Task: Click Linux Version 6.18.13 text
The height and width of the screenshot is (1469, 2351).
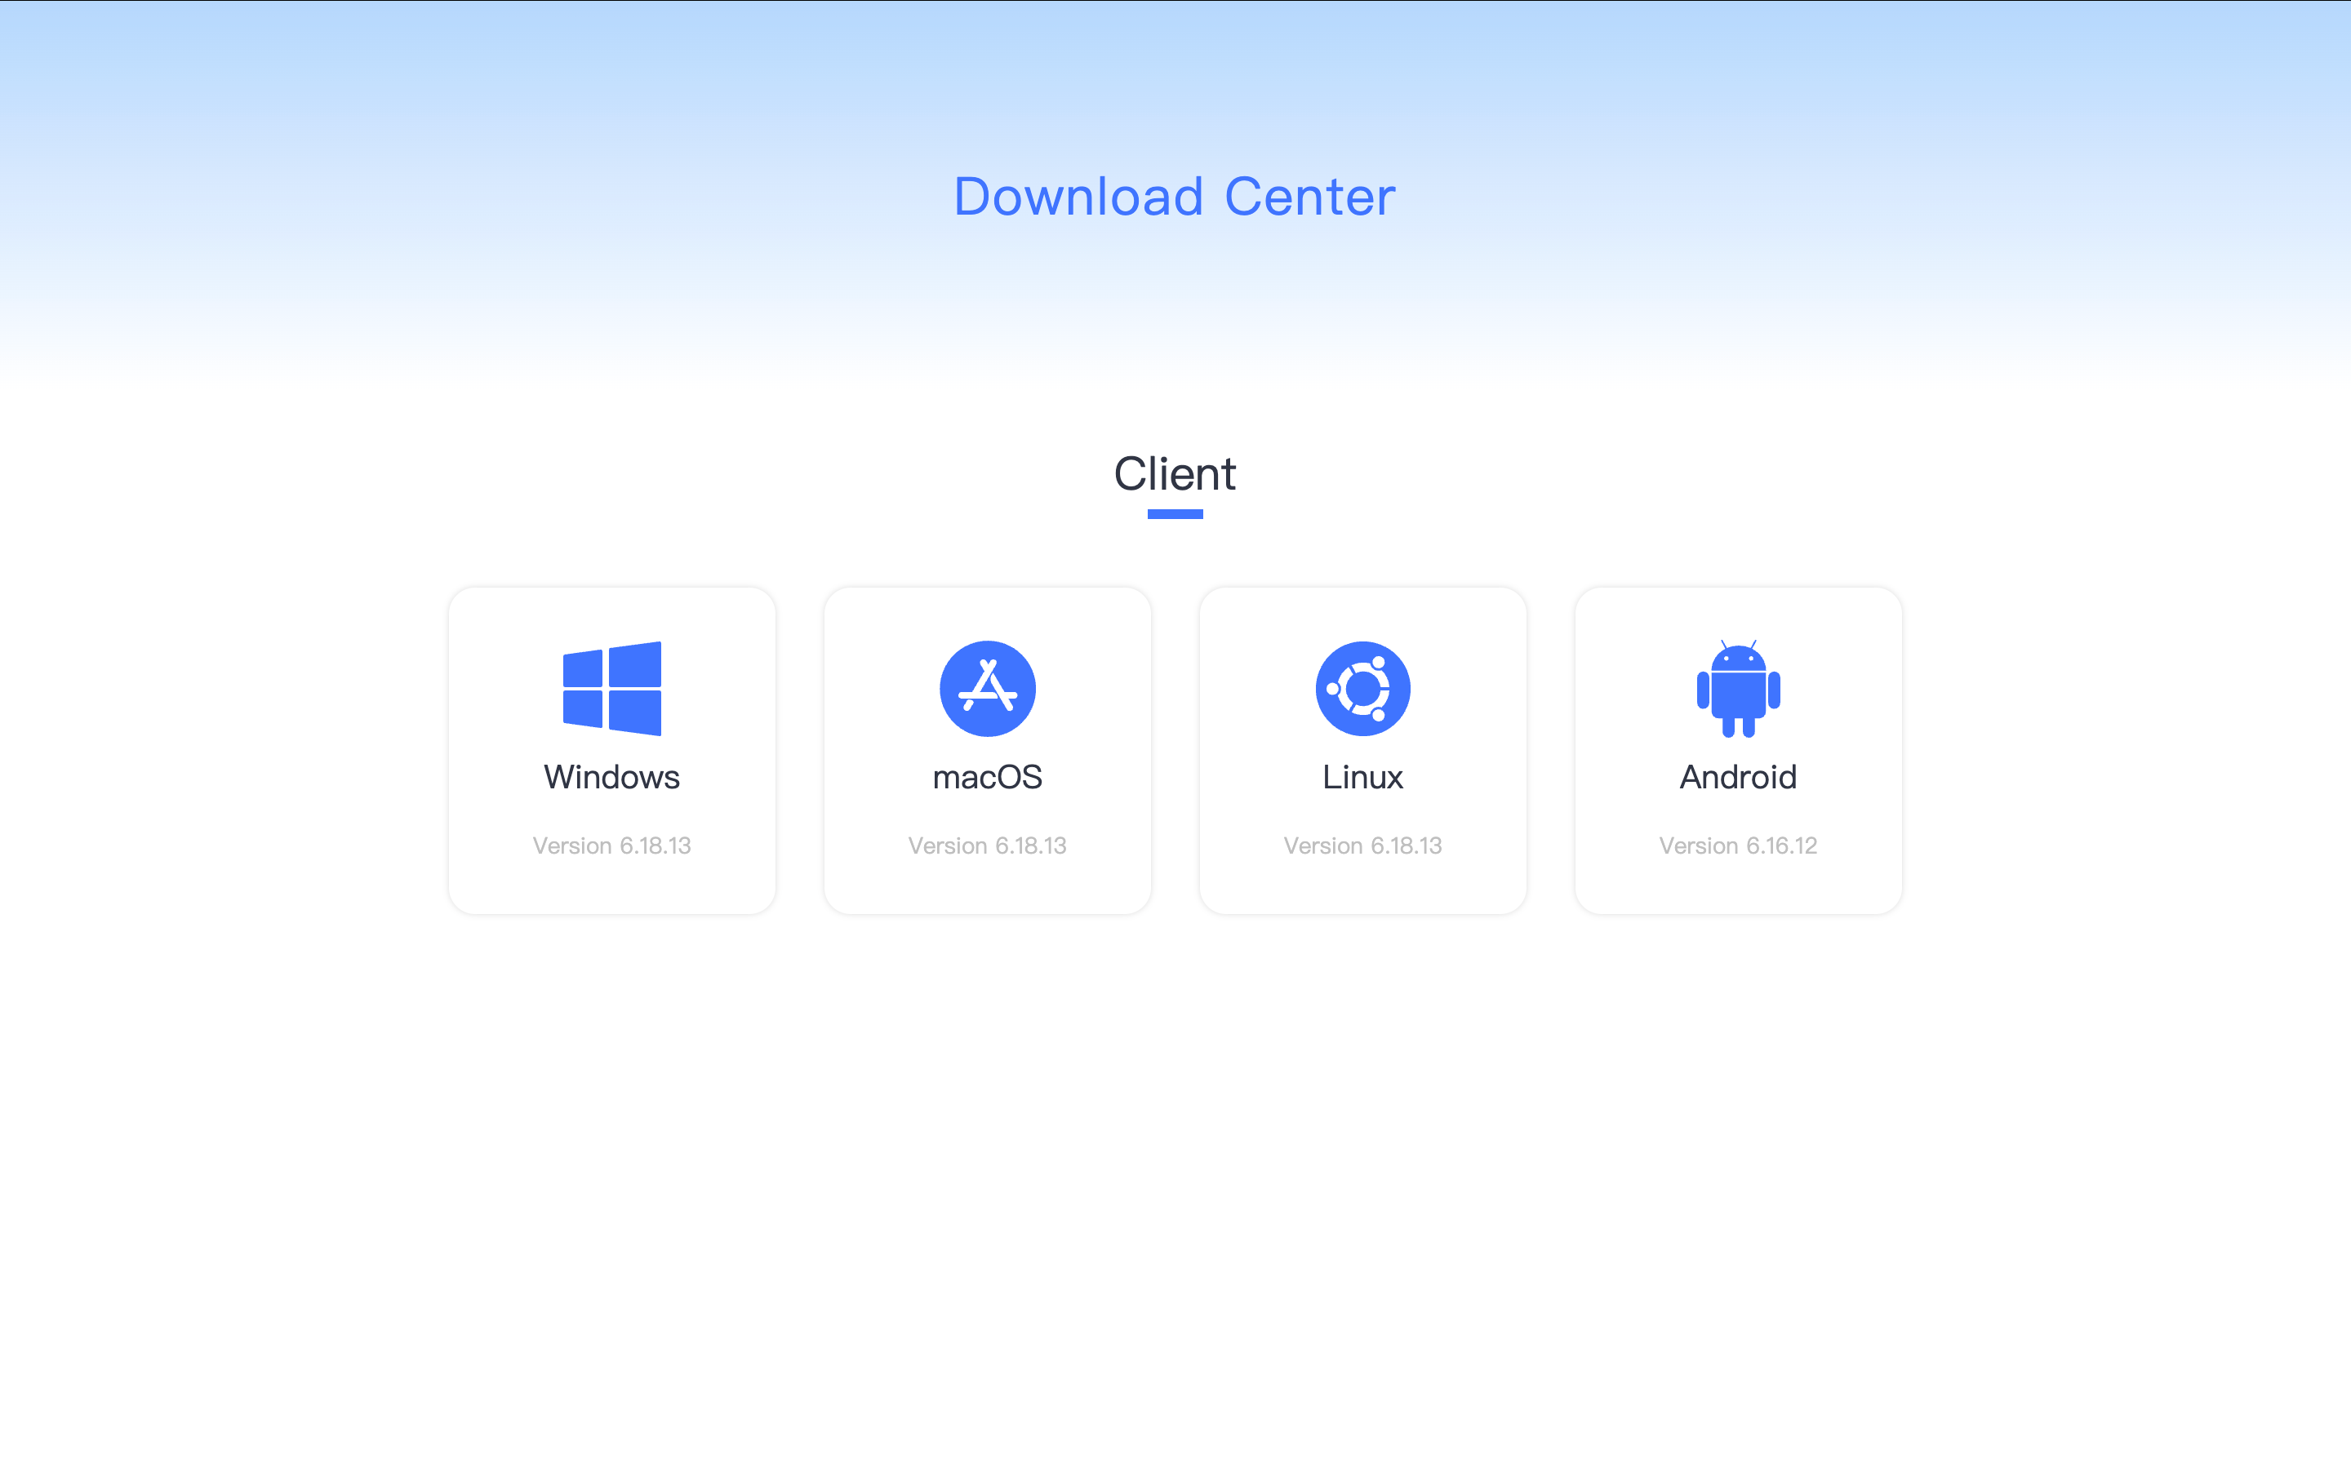Action: click(x=1362, y=845)
